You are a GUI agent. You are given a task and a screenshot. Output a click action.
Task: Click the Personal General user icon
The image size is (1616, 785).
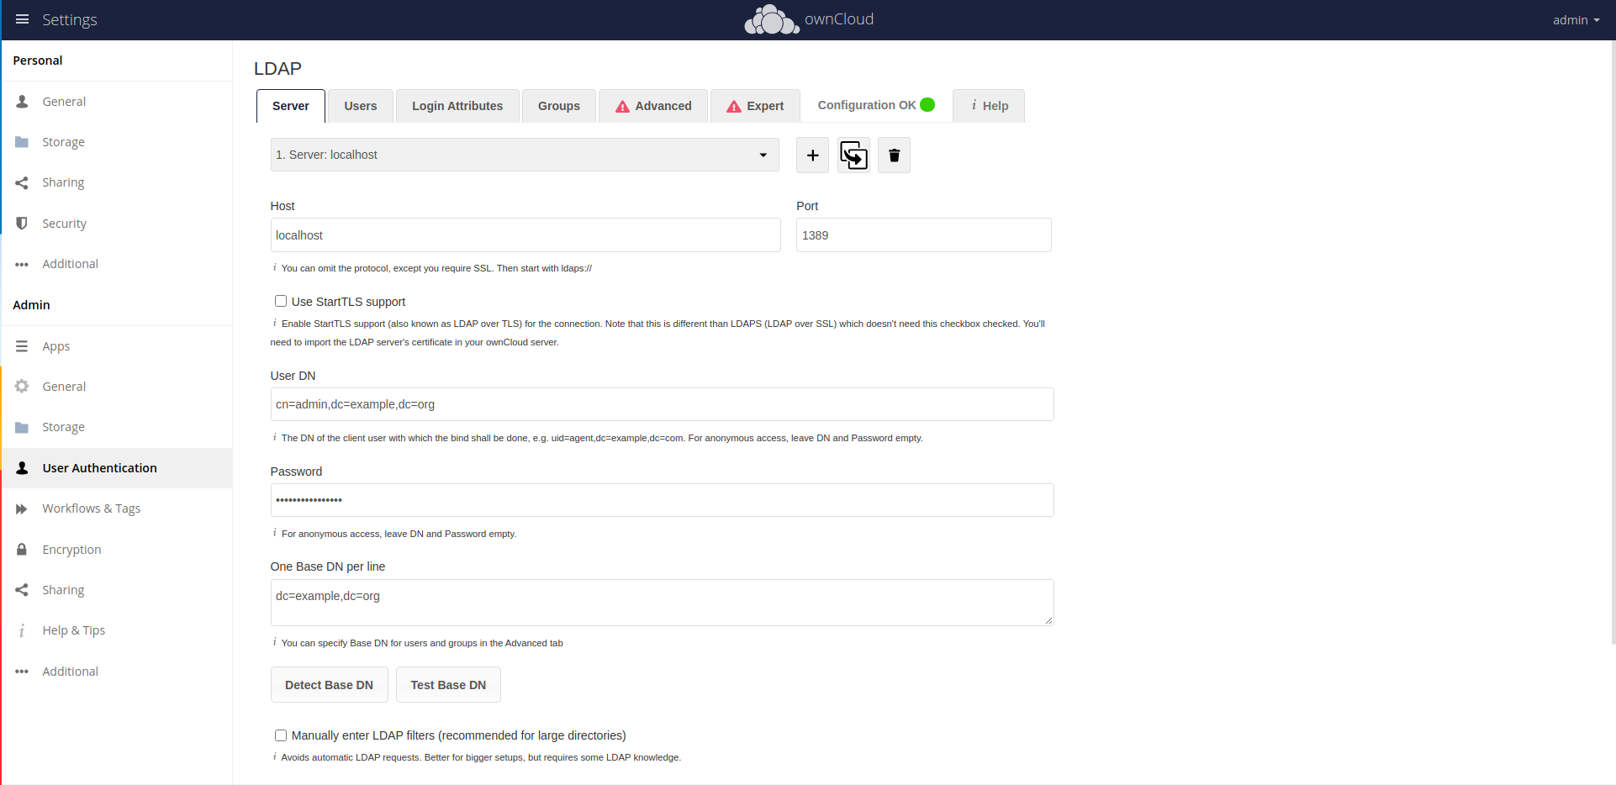22,101
